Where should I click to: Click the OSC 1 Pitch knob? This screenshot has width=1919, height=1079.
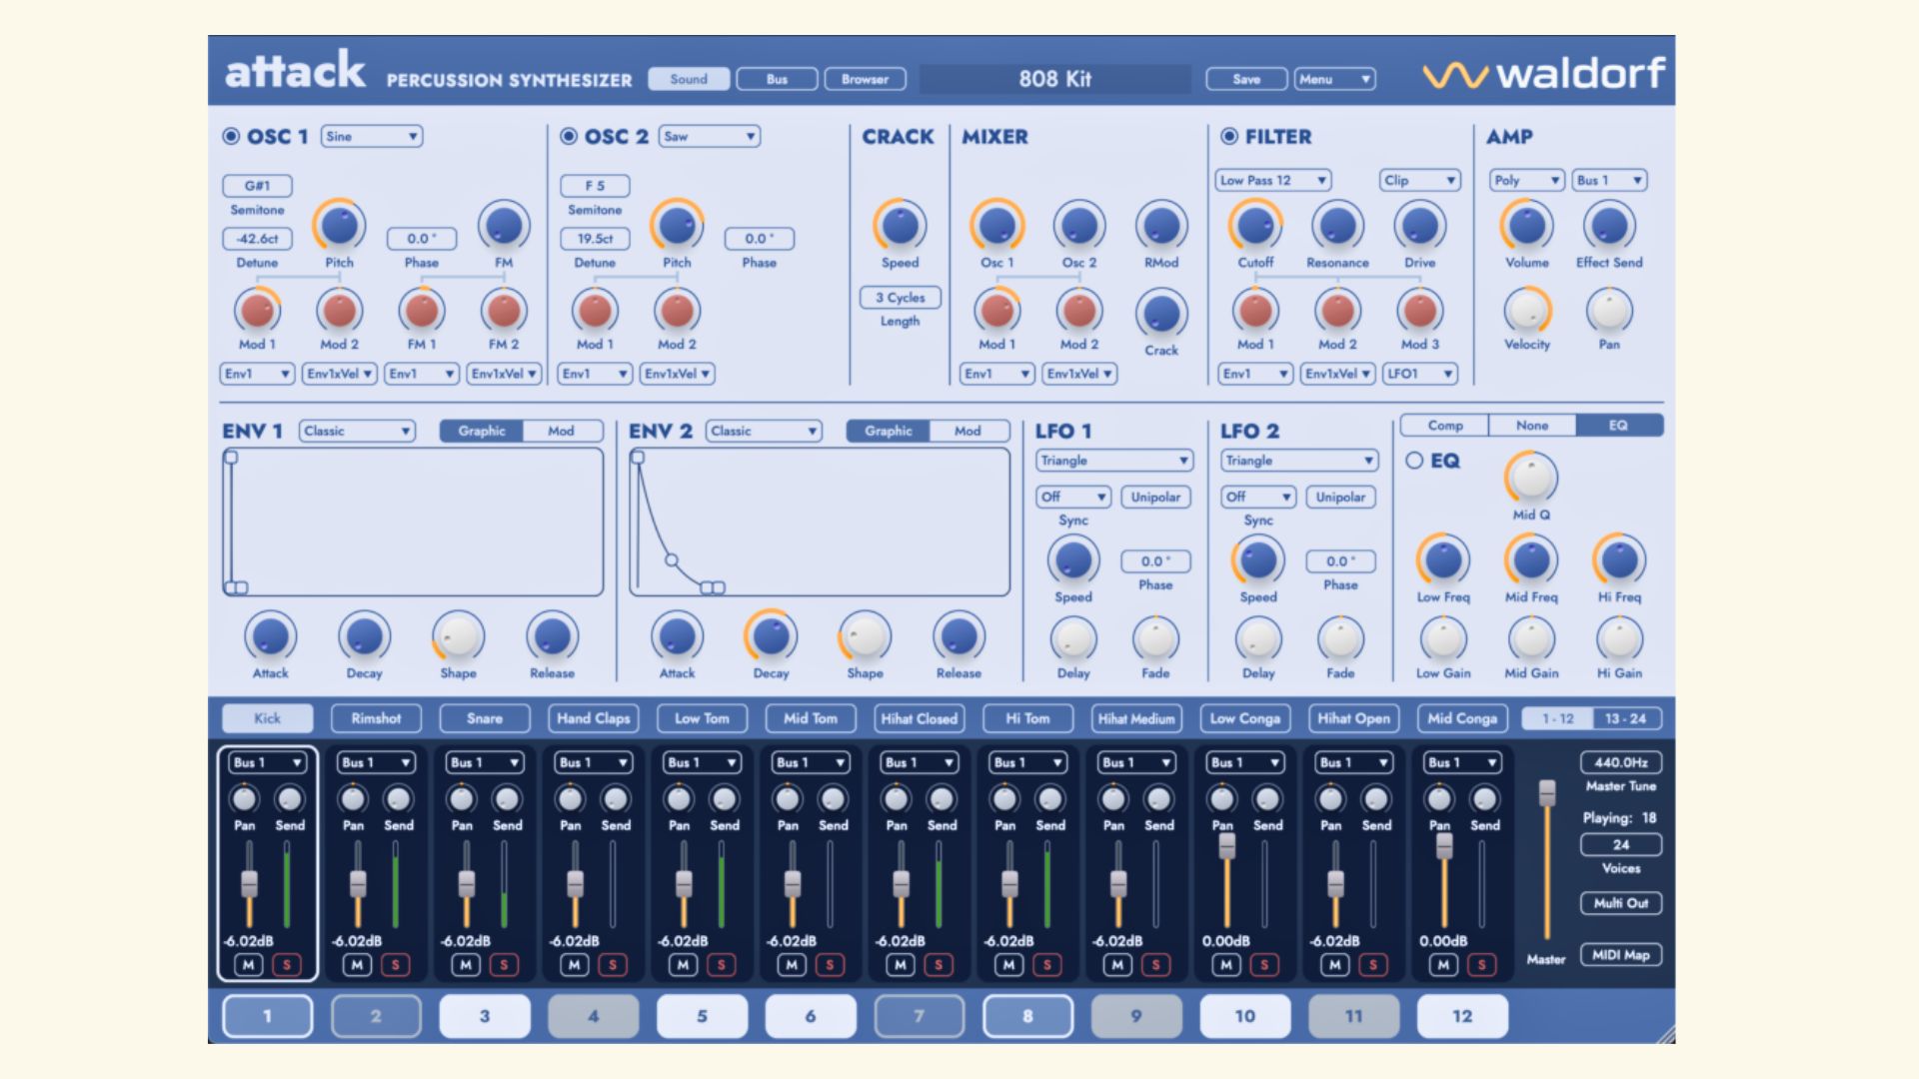point(339,226)
